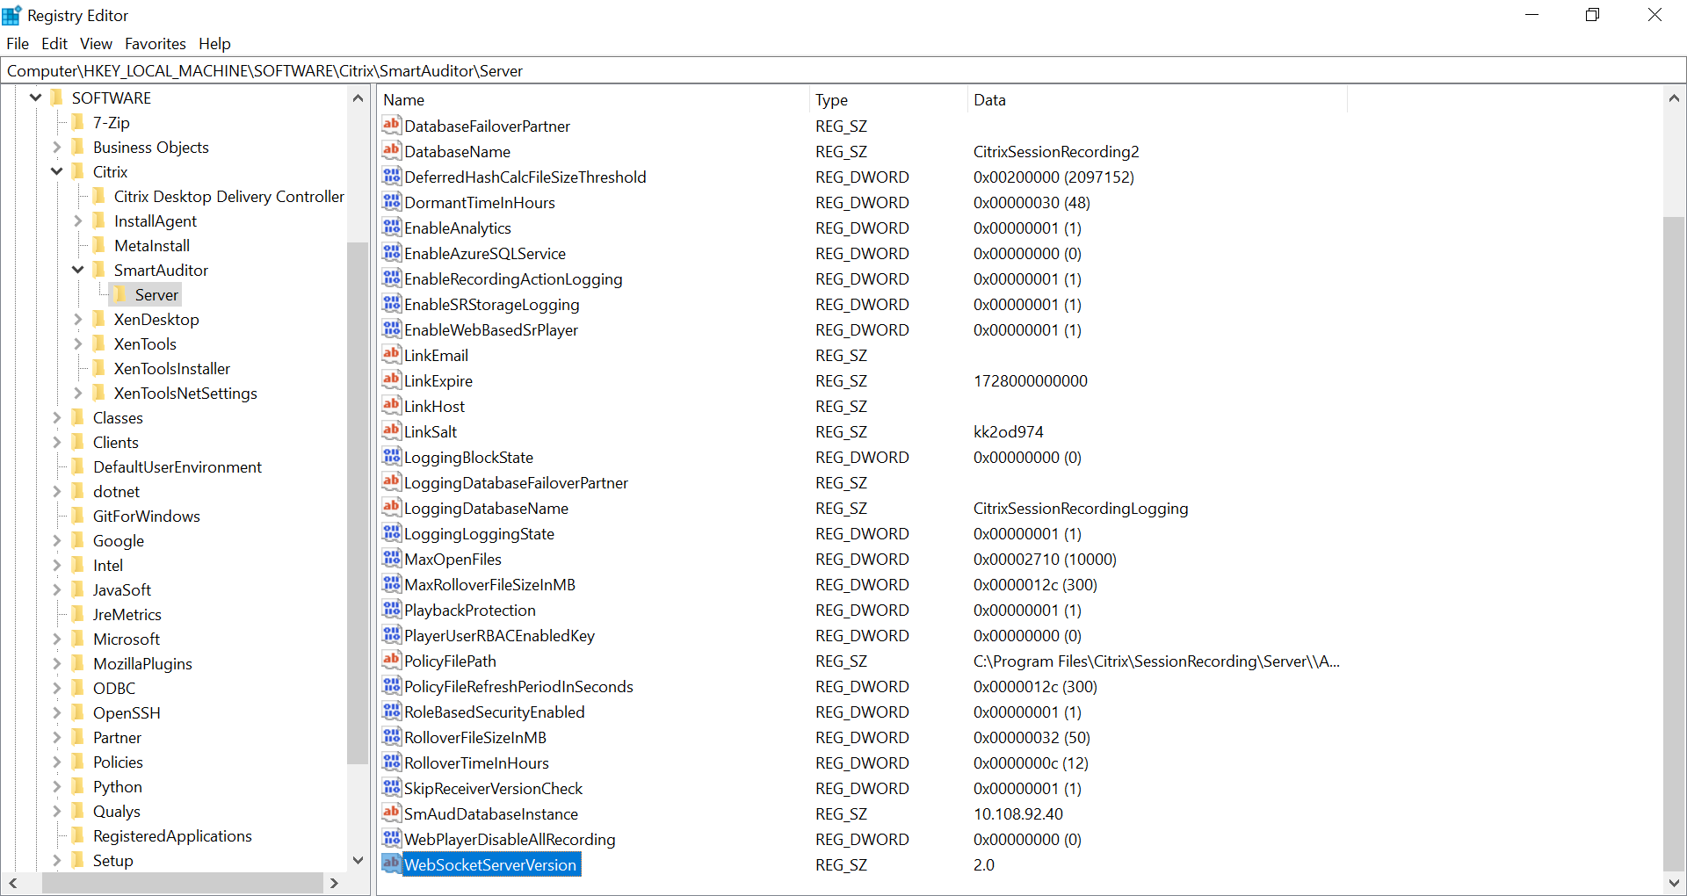Collapse the Citrix tree node
1687x896 pixels.
click(56, 171)
